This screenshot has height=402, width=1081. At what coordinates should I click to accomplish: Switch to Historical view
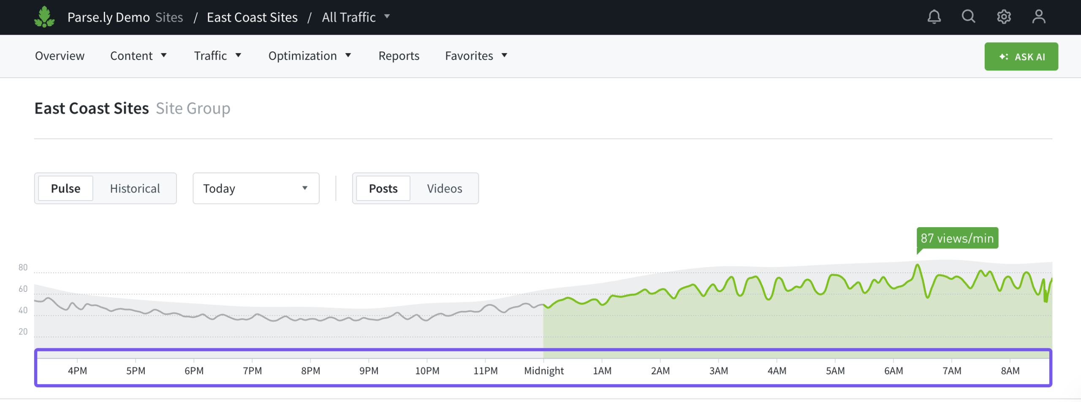135,188
